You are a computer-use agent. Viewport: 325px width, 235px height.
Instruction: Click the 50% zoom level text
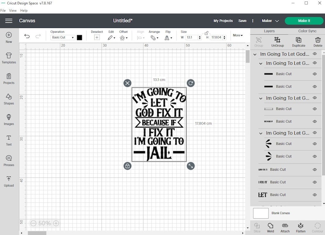[x=45, y=223]
